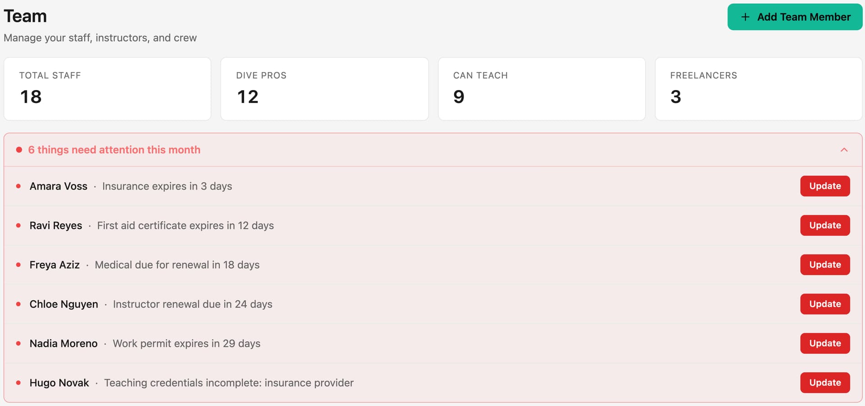The width and height of the screenshot is (865, 406).
Task: Select the Can Teach stat card
Action: click(x=542, y=89)
